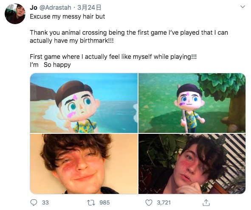Open the share upload icon
Viewport: 251px width, 210px height.
click(x=206, y=202)
